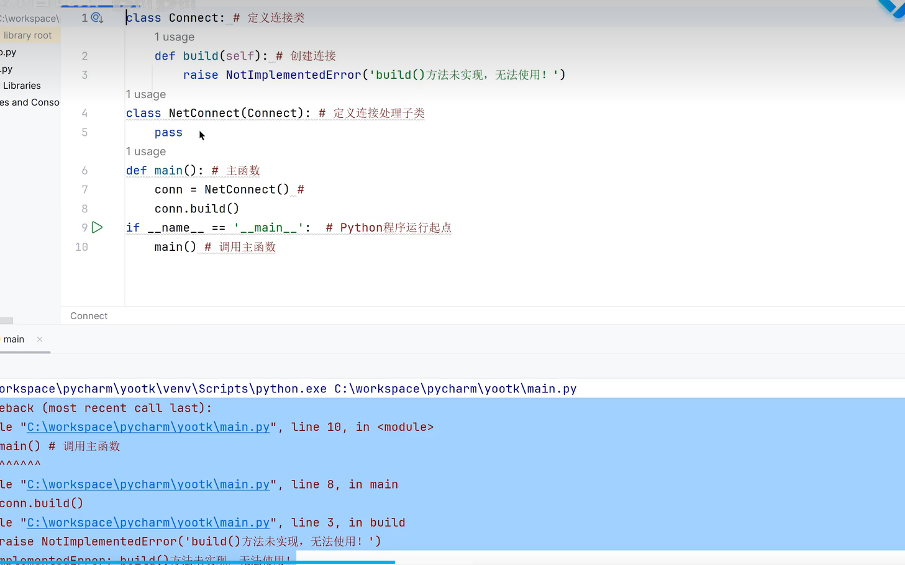Viewport: 905px width, 565px height.
Task: Click the '1 usage' hint above main function
Action: click(146, 151)
